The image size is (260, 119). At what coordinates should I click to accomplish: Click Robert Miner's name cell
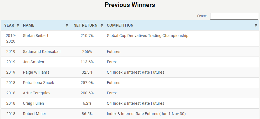(x=34, y=114)
